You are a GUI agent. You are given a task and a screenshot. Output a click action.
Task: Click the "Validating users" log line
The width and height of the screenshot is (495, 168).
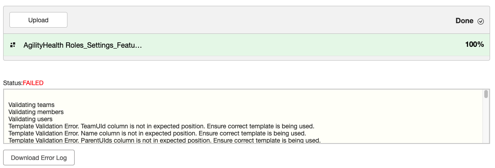(x=30, y=119)
